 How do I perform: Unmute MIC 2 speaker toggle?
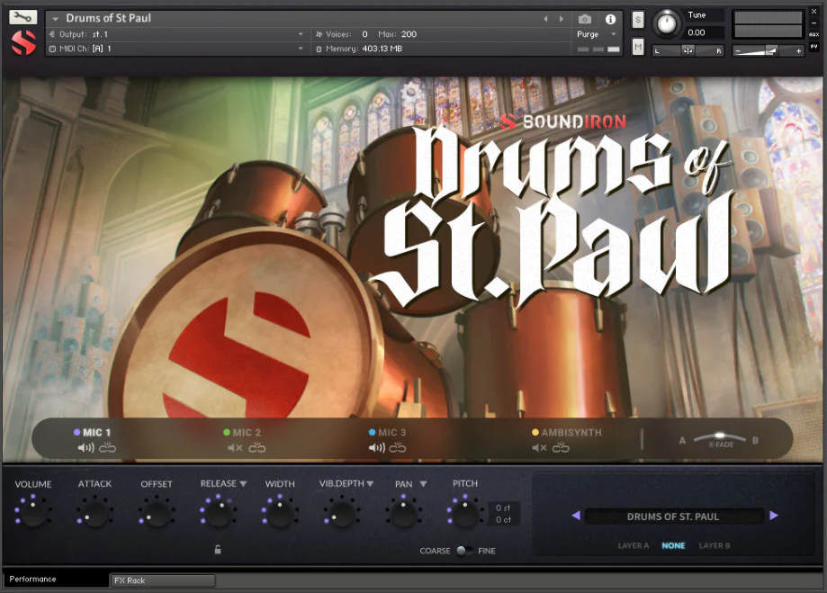pos(235,445)
